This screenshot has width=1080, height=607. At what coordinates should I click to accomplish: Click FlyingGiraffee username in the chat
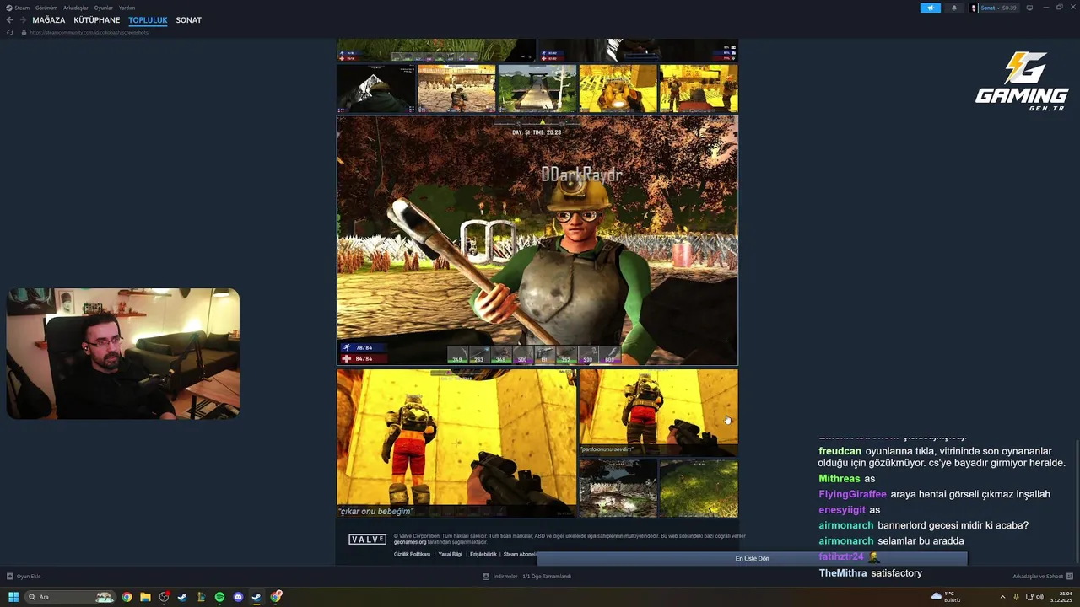pos(852,494)
